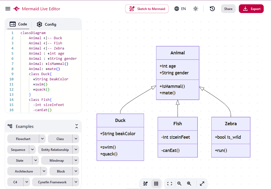
Task: Click code line 'class Fish{'
Action: coord(40,100)
